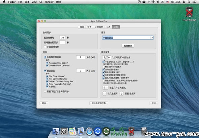
Task: Uncheck "Successful File Copies" event
Action: tap(47, 63)
